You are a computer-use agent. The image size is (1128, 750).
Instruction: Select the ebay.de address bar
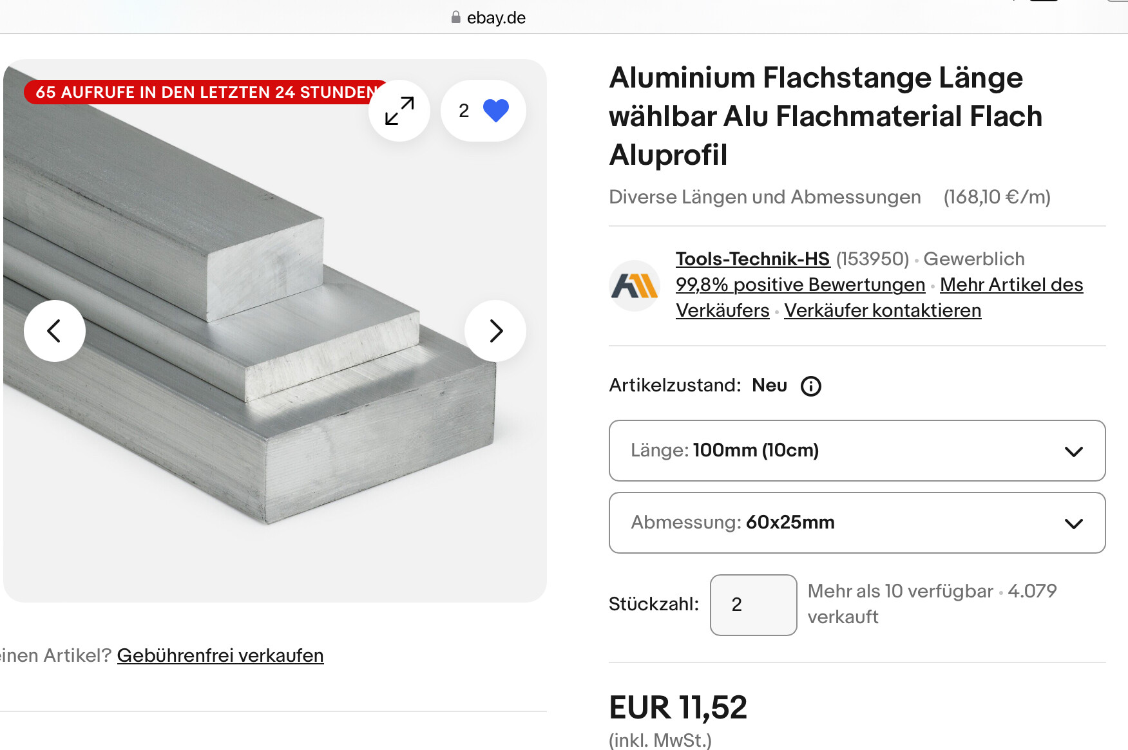(496, 17)
